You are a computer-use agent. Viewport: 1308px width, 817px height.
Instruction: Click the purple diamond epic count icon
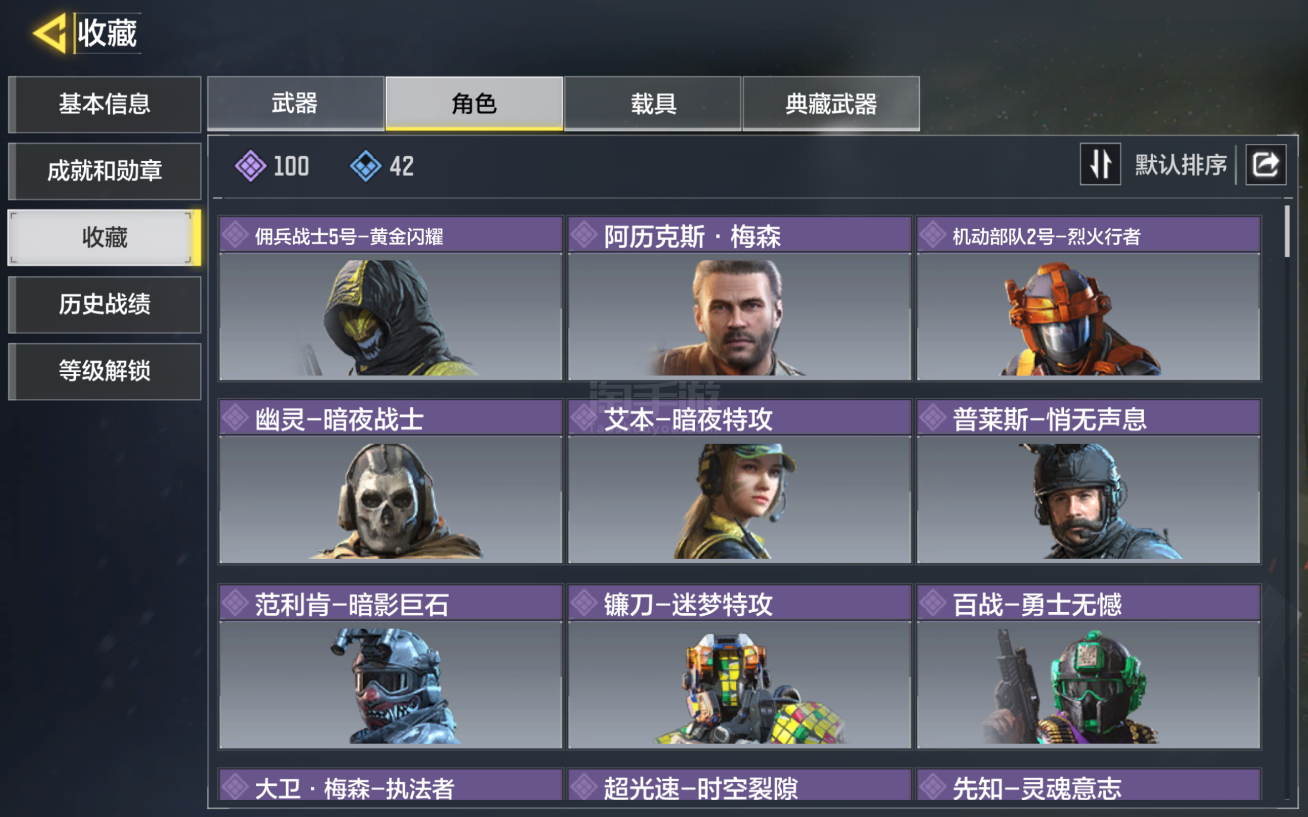pos(250,166)
